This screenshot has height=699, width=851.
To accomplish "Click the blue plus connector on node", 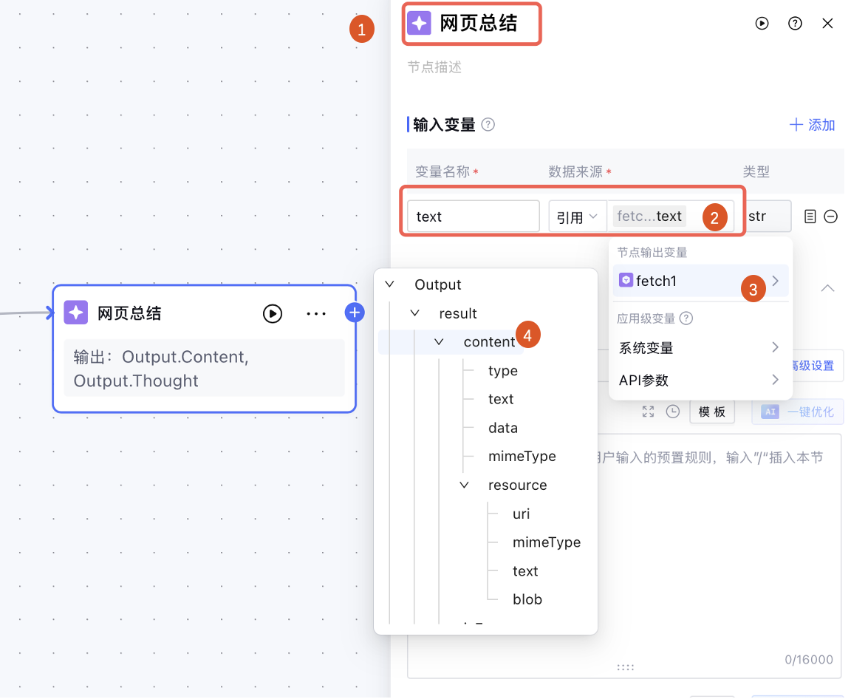I will (355, 313).
